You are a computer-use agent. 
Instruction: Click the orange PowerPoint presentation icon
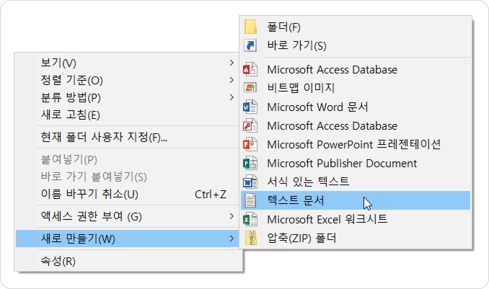[250, 144]
